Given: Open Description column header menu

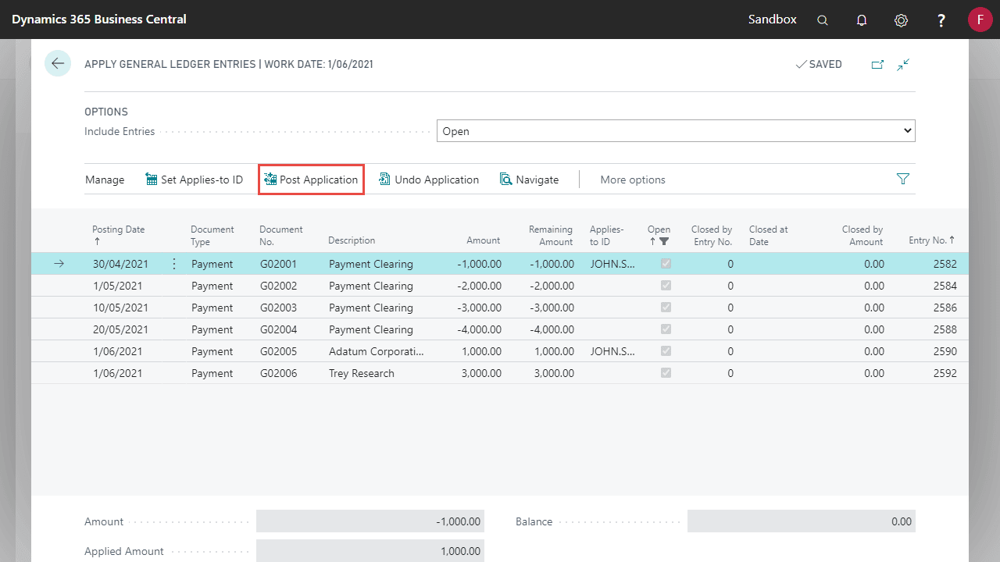Looking at the screenshot, I should (352, 240).
